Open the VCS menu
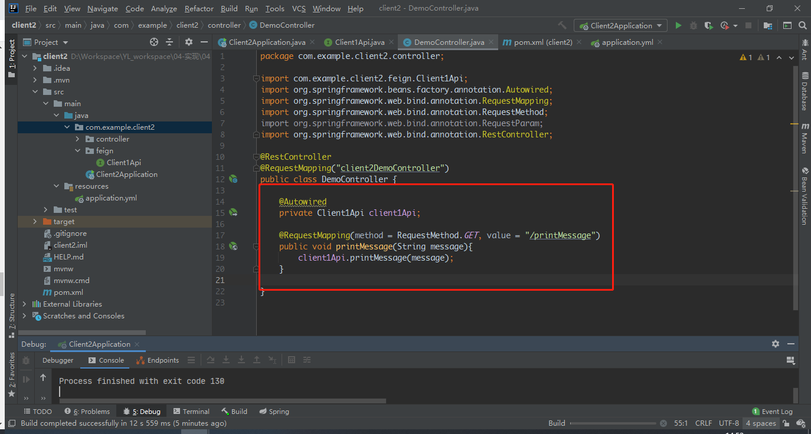Screen dimensions: 811x434 pos(299,9)
